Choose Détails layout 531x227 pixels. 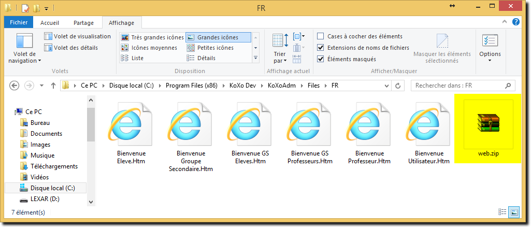coord(201,58)
